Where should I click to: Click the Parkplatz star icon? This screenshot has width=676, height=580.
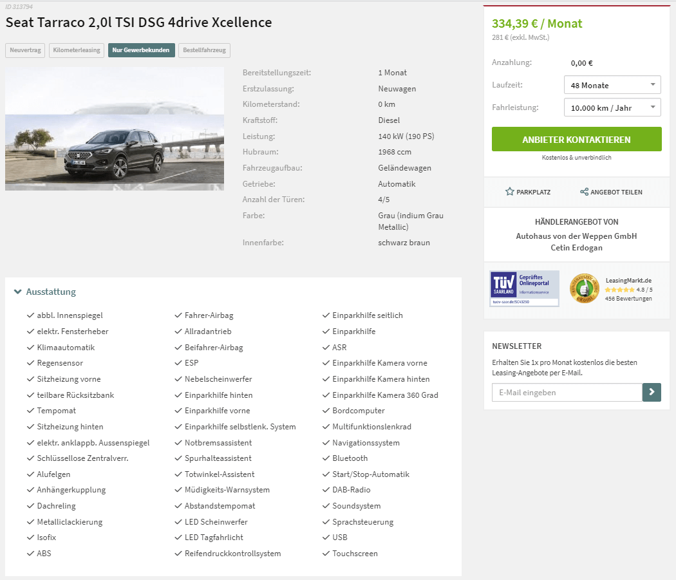click(x=510, y=191)
